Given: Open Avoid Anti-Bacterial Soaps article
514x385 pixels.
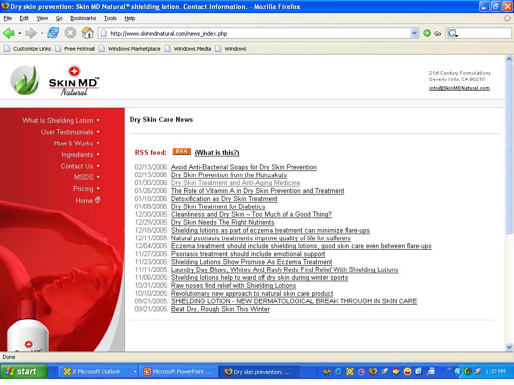Looking at the screenshot, I should pos(243,167).
